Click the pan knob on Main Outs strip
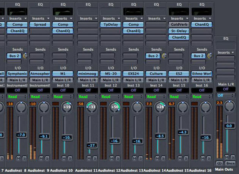The height and width of the screenshot is (174, 239). pyautogui.click(x=230, y=106)
